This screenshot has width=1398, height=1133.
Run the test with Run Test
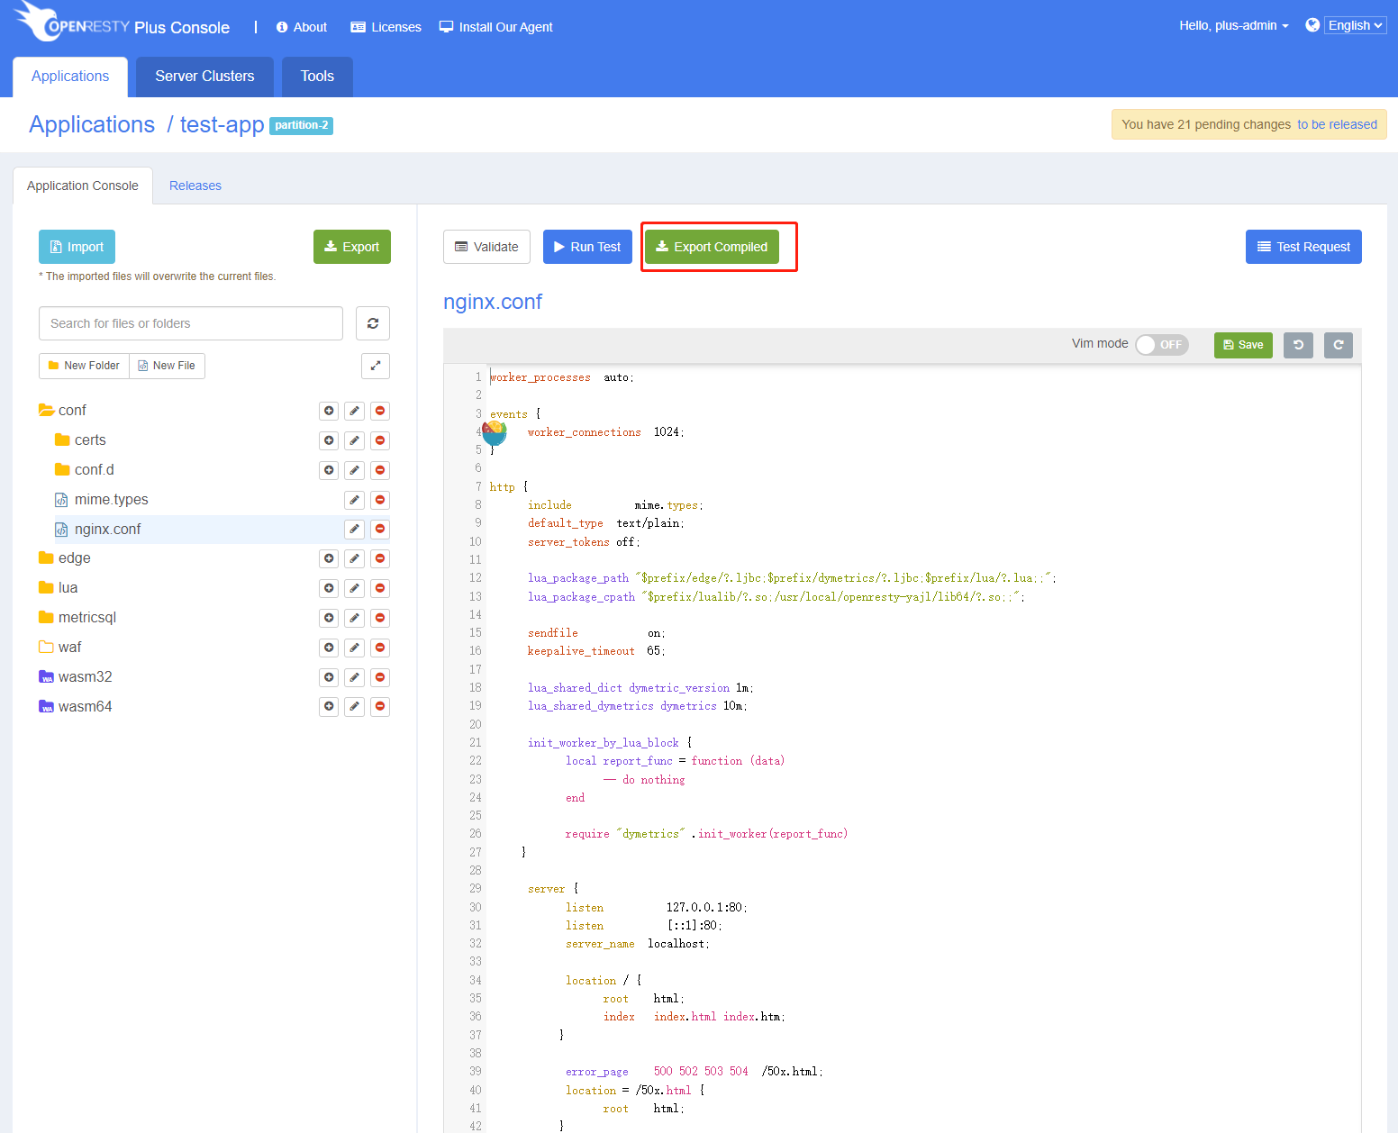pos(587,247)
